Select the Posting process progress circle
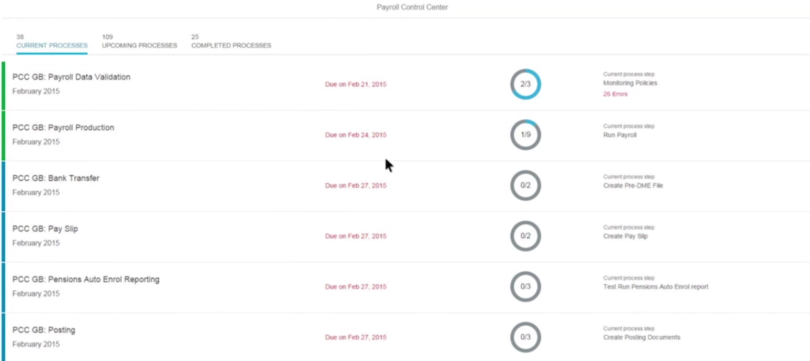810x361 pixels. (x=525, y=337)
